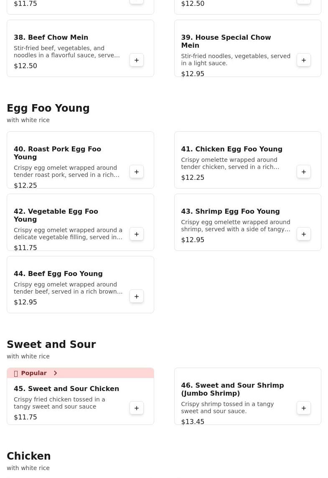The width and height of the screenshot is (328, 478).
Task: Click the Egg Foo Young section heading
Action: (x=48, y=108)
